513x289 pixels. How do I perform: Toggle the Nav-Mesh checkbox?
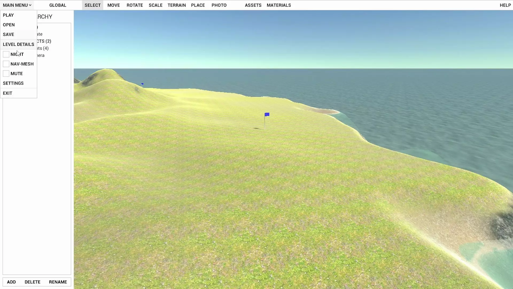[6, 64]
